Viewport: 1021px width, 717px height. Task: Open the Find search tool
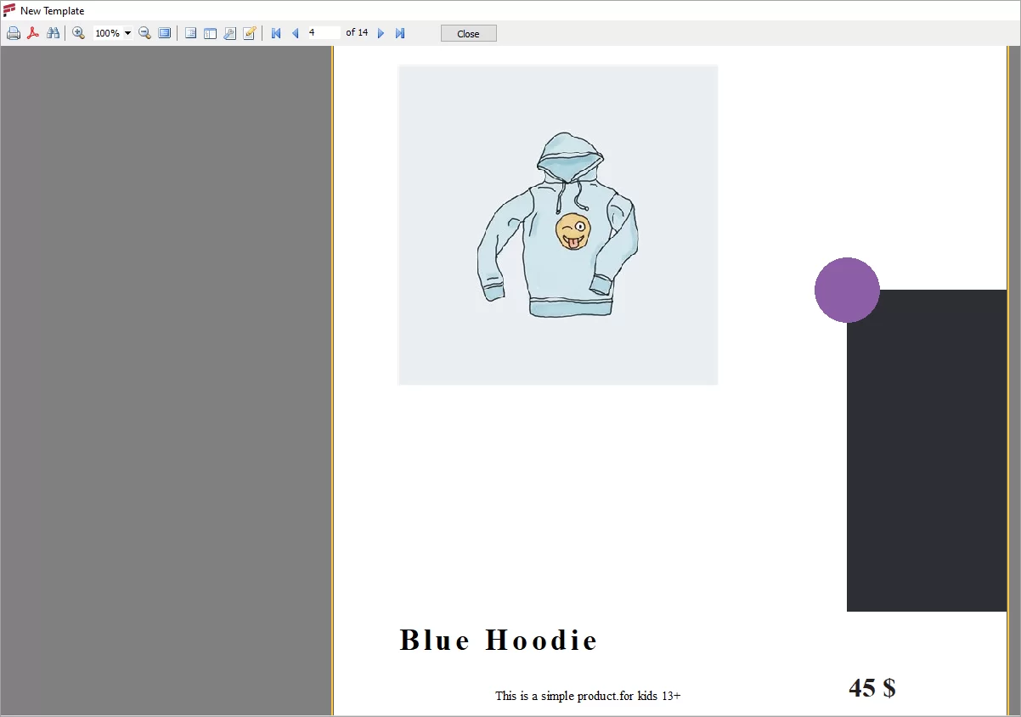54,33
